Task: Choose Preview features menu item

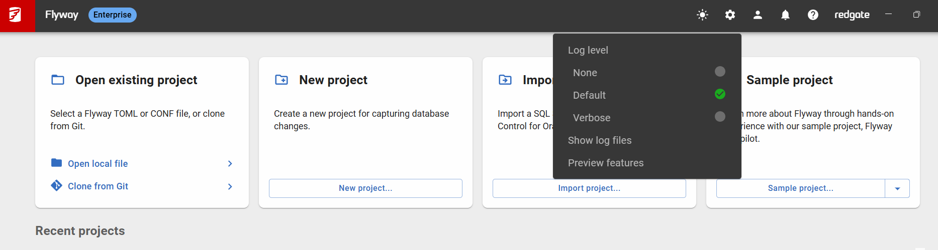Action: tap(606, 163)
